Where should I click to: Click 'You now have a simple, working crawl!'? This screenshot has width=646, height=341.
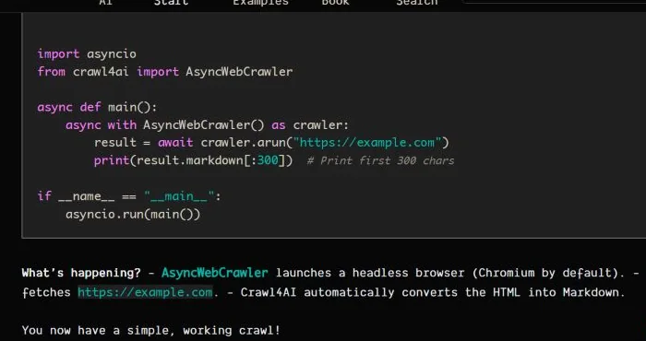click(x=150, y=330)
